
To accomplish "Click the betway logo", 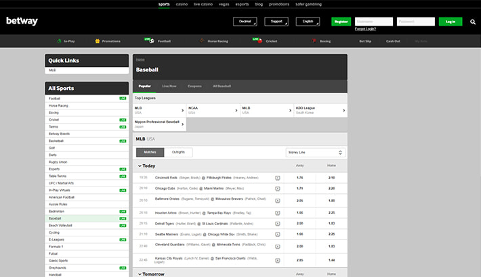I will tap(22, 21).
